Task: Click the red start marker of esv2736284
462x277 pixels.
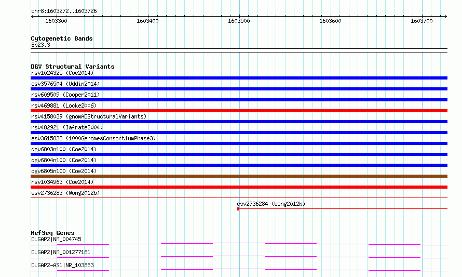Action: coord(238,209)
